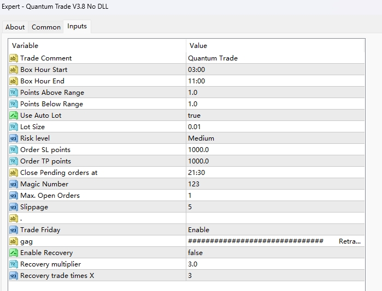Click the icon beside Enable Recovery
The image size is (382, 291).
pos(14,253)
